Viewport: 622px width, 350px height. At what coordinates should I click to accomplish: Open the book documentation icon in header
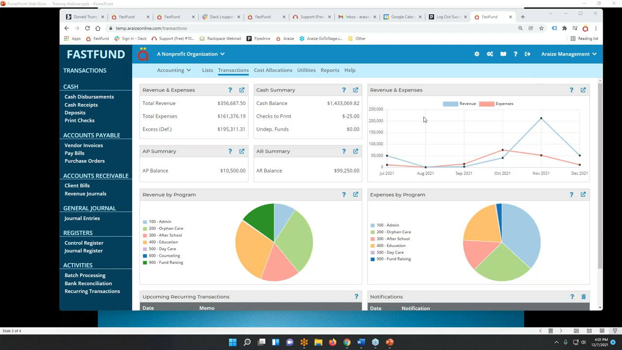pos(503,54)
